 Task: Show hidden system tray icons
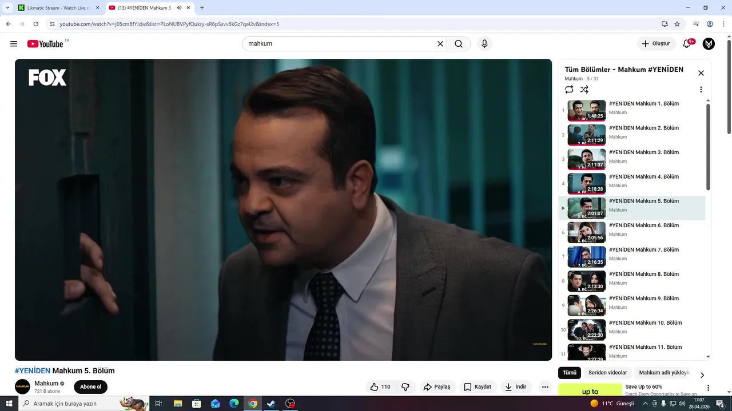coord(646,404)
